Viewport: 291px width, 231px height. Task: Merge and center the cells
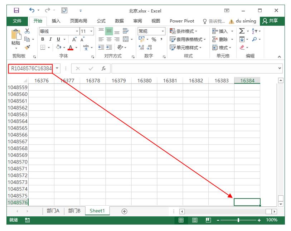pyautogui.click(x=126, y=39)
